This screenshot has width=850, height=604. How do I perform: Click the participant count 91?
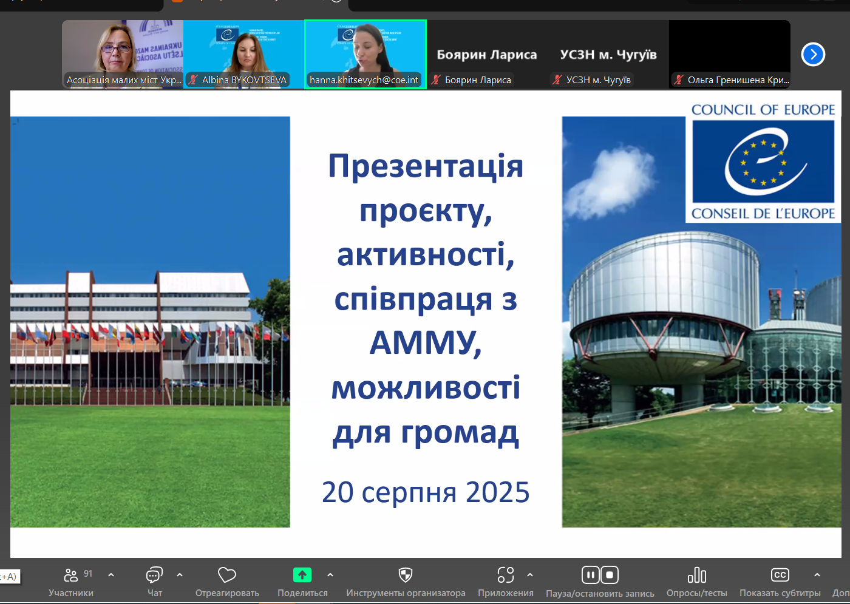point(88,573)
